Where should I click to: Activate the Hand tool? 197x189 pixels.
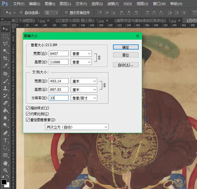[x=5, y=163]
